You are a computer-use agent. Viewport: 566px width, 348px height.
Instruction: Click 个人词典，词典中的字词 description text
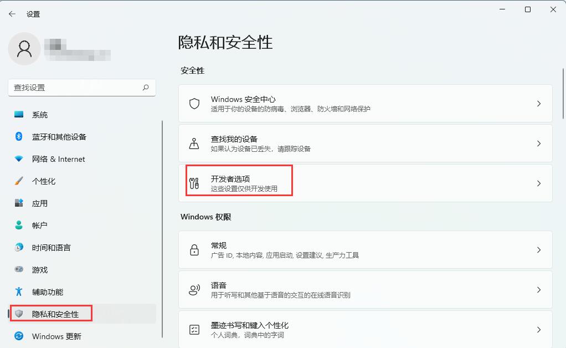point(247,335)
